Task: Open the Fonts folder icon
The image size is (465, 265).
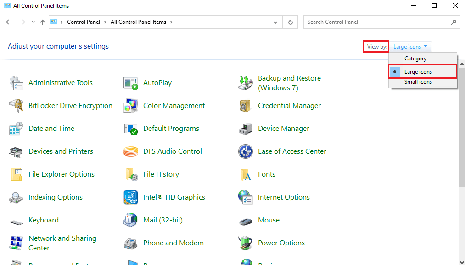Action: (246, 175)
